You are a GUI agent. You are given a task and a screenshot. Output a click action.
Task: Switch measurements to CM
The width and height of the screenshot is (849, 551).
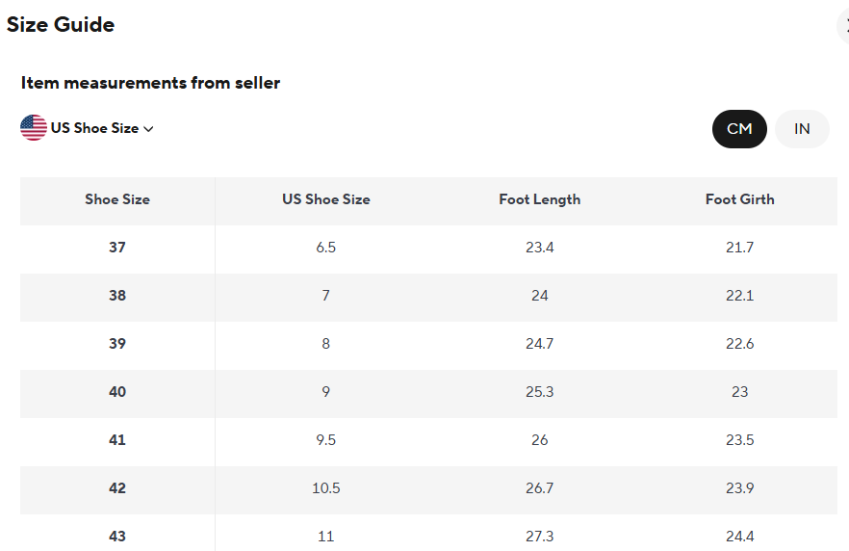(739, 129)
